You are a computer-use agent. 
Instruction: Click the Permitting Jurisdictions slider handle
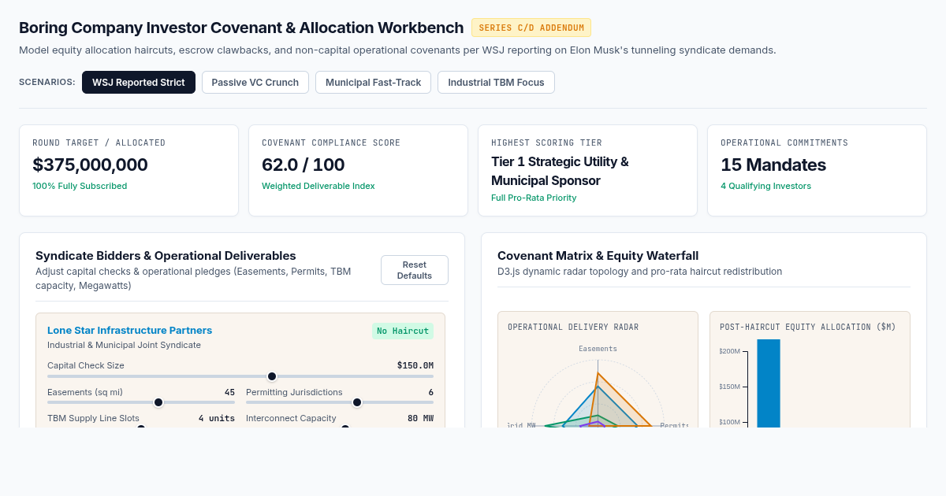click(x=357, y=402)
